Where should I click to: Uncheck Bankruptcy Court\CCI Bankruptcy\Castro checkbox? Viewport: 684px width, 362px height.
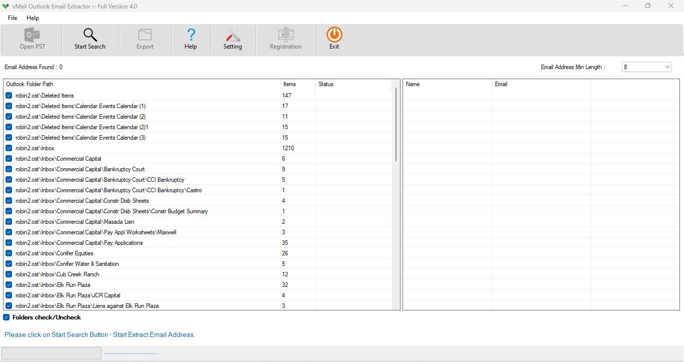(9, 190)
